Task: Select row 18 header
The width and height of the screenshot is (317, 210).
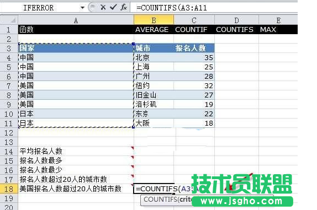Action: coord(9,189)
